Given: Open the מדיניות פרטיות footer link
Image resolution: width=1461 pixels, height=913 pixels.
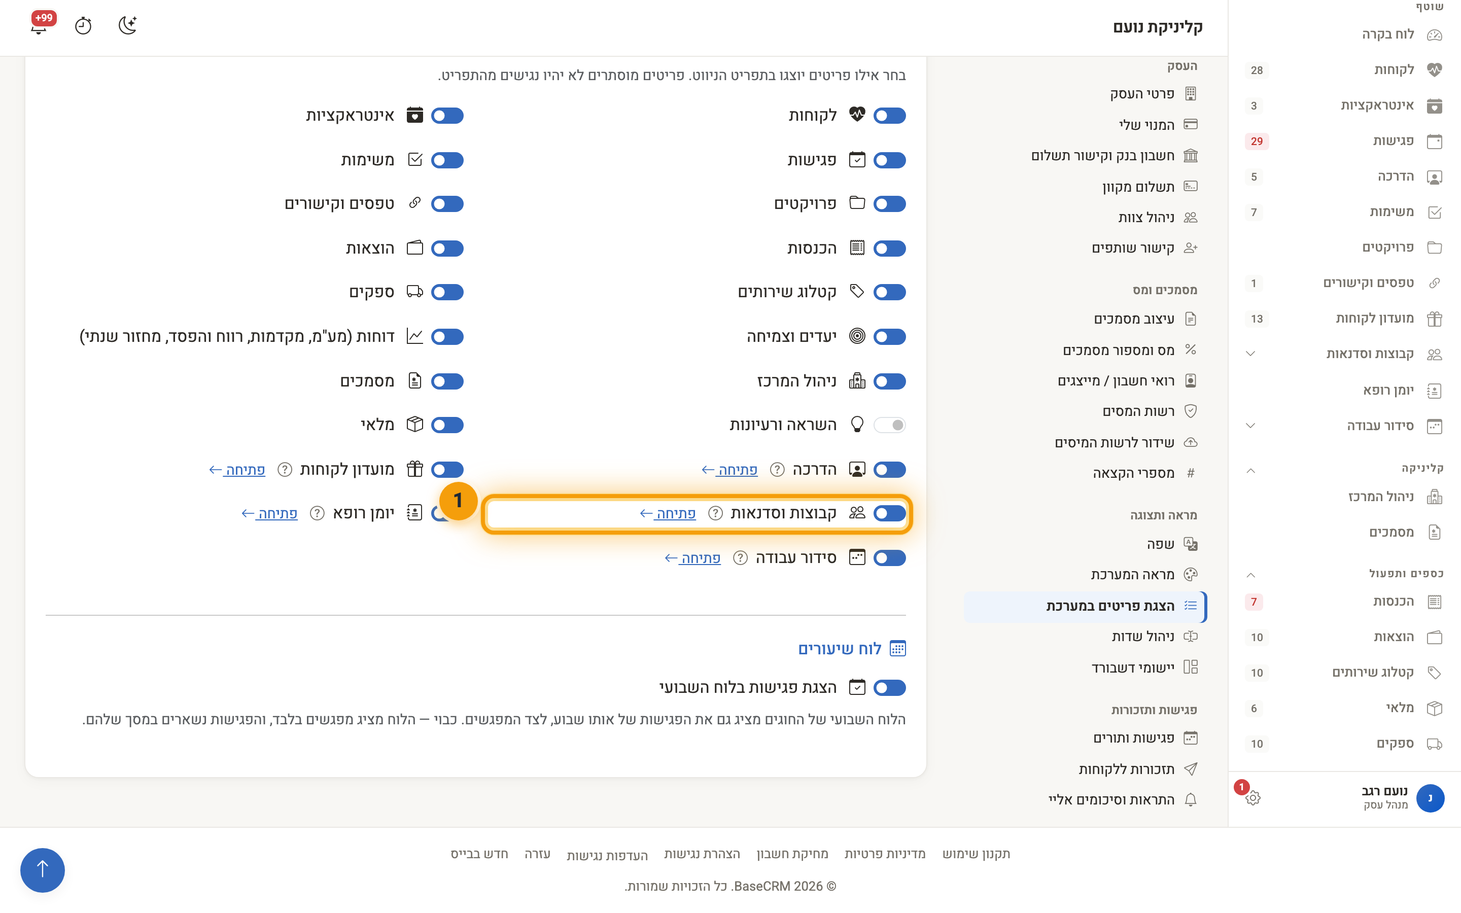Looking at the screenshot, I should (x=884, y=854).
